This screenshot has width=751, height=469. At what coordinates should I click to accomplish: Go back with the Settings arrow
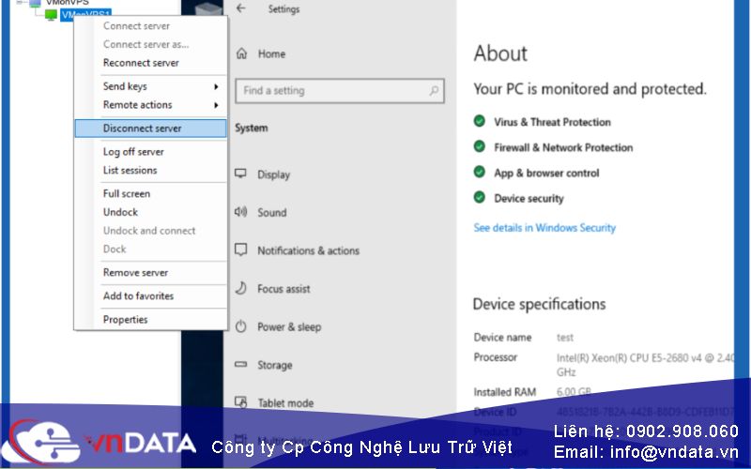click(241, 8)
